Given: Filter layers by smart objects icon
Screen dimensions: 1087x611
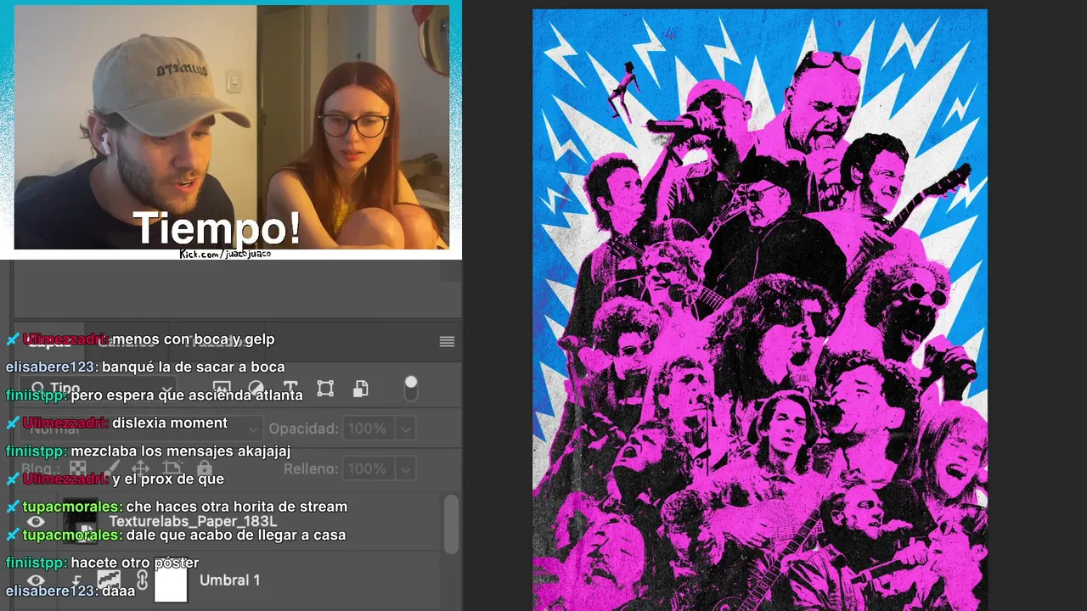Looking at the screenshot, I should (361, 389).
